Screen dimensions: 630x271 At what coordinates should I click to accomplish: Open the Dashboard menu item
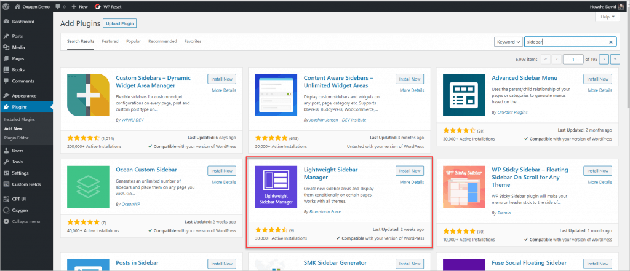[x=23, y=22]
